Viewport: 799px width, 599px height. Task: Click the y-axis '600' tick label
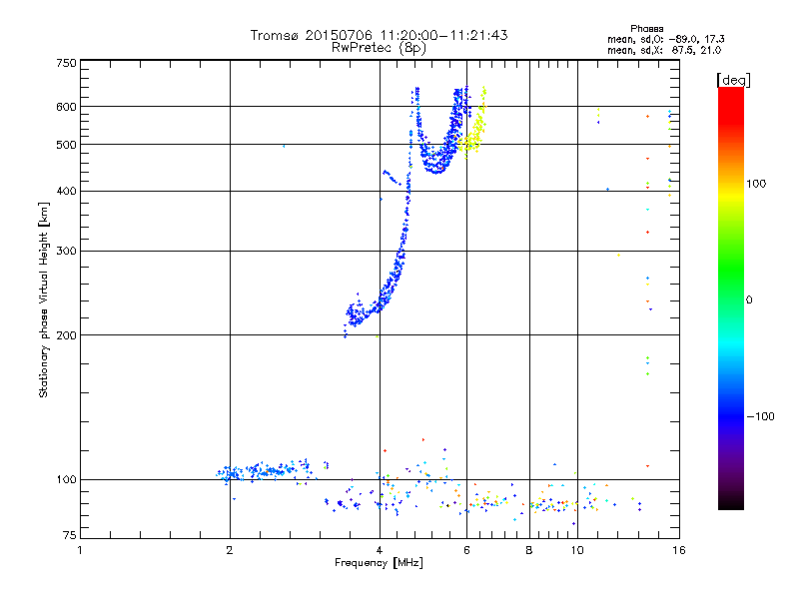66,107
